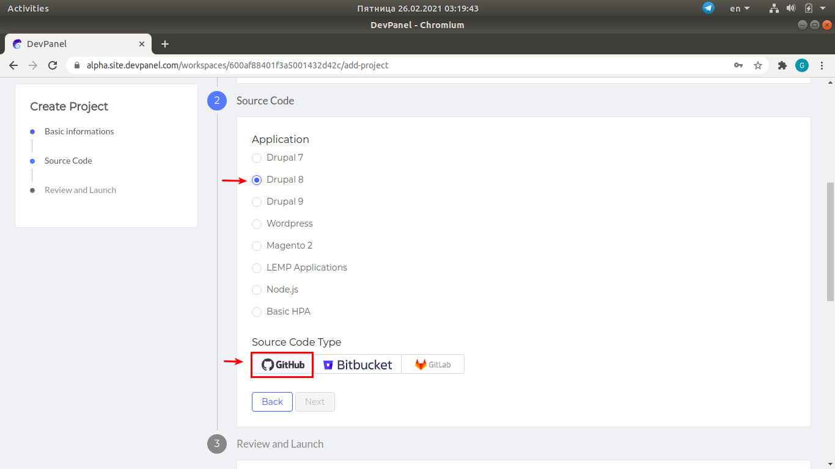Open the saved password key icon
This screenshot has width=835, height=469.
(738, 65)
